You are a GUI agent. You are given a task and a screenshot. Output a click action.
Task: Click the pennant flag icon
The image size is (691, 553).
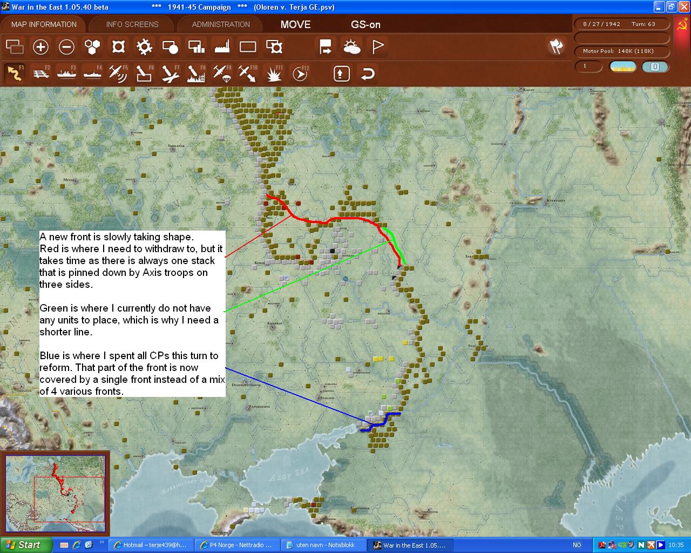[377, 47]
